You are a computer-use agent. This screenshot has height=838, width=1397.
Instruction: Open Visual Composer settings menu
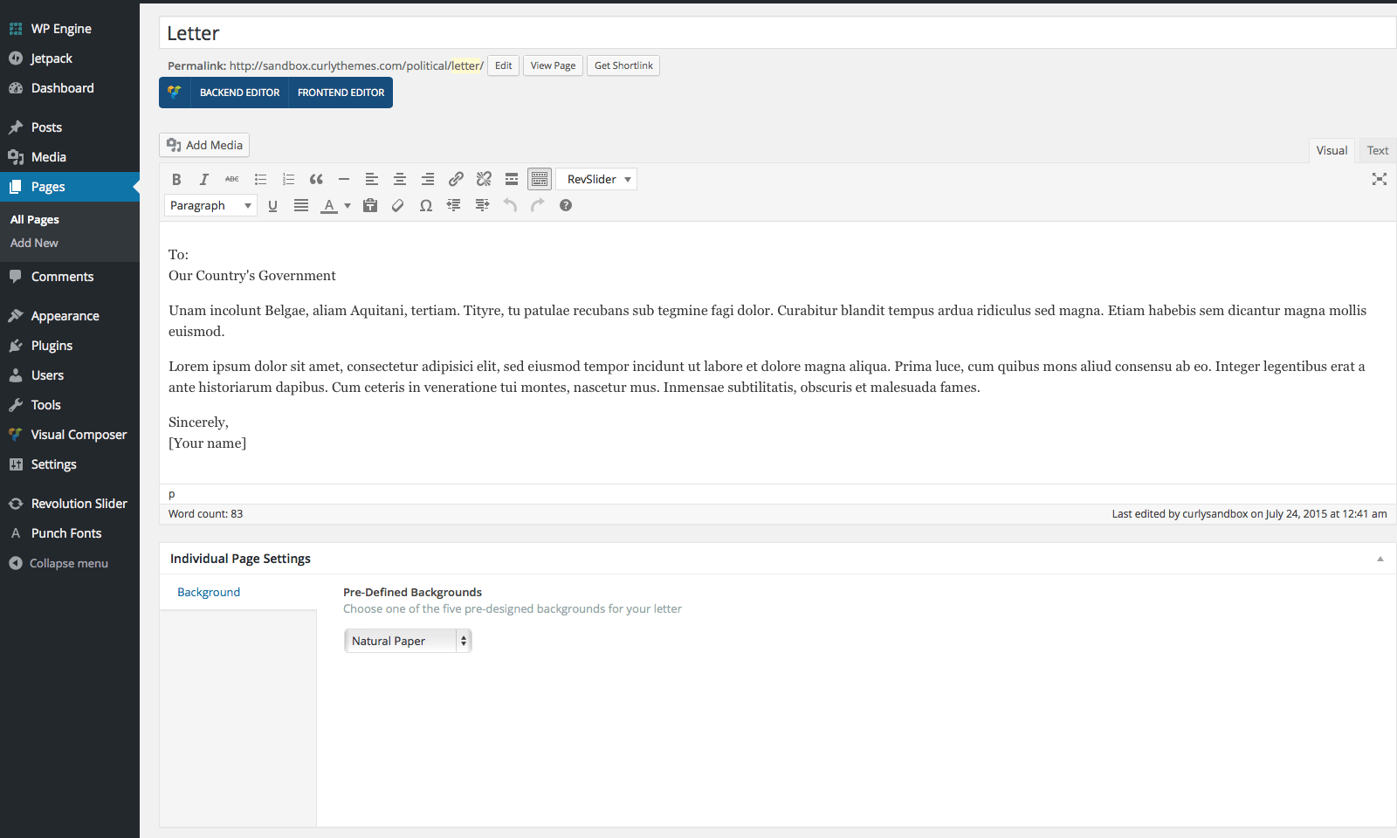pyautogui.click(x=70, y=435)
